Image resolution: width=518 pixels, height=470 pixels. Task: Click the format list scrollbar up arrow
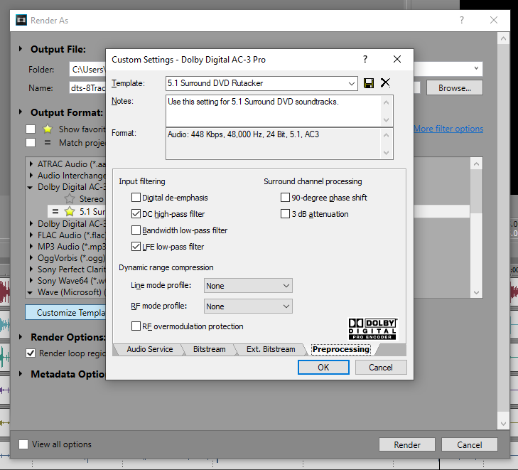(476, 164)
